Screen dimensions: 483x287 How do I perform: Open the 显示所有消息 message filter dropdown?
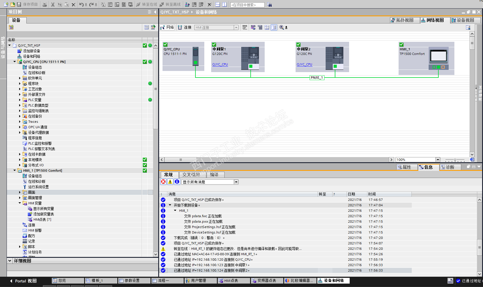pyautogui.click(x=236, y=182)
